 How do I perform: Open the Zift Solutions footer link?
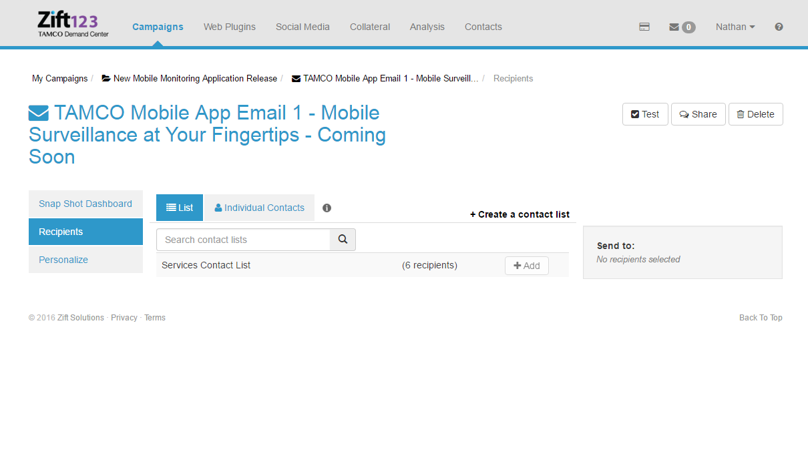(x=81, y=318)
